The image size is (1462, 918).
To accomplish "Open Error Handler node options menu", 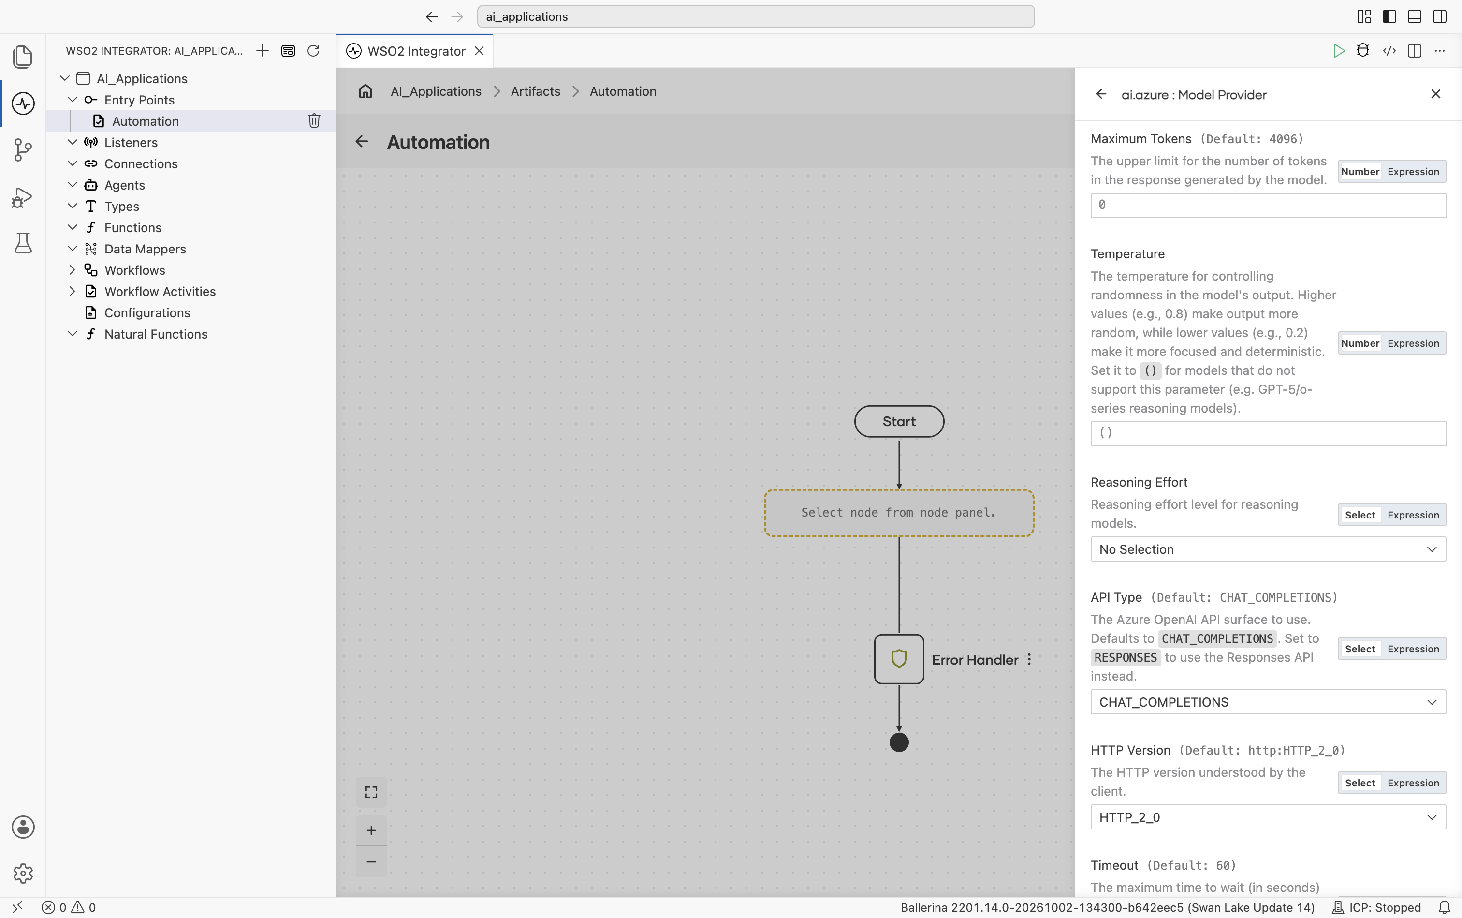I will click(1029, 659).
